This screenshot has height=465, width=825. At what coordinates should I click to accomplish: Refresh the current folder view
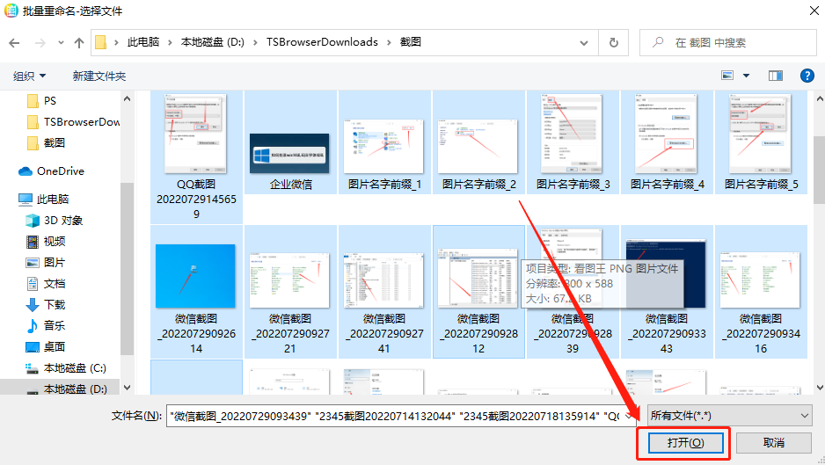(x=613, y=42)
